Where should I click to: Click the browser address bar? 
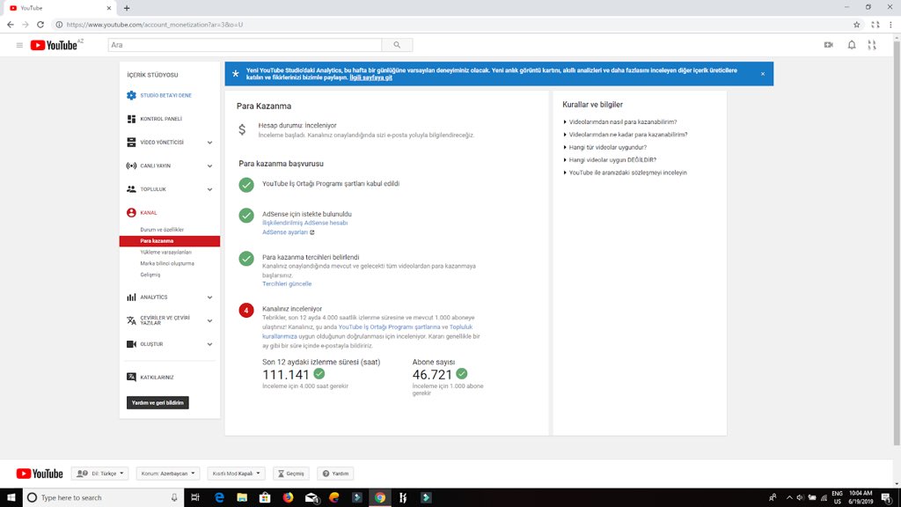pyautogui.click(x=448, y=25)
